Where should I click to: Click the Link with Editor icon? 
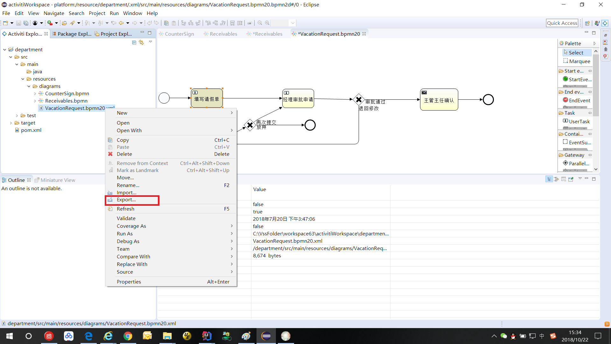point(141,42)
